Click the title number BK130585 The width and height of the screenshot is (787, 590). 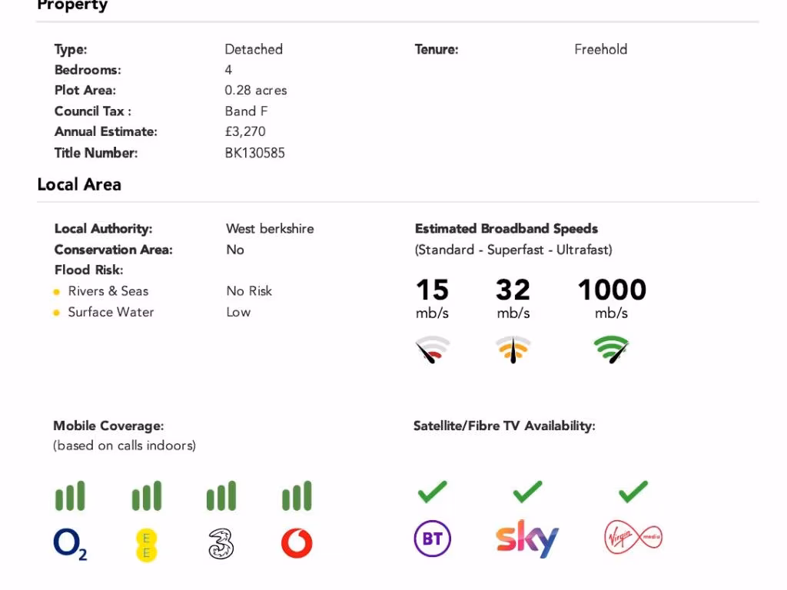click(x=254, y=153)
